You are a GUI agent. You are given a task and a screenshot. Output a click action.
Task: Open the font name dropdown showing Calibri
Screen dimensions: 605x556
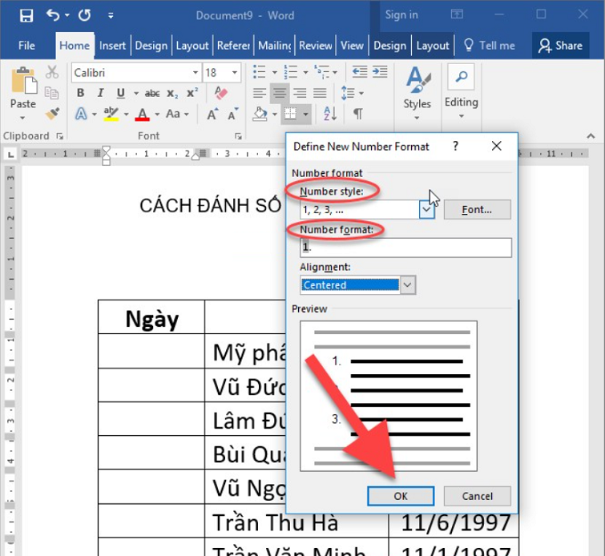tap(196, 73)
